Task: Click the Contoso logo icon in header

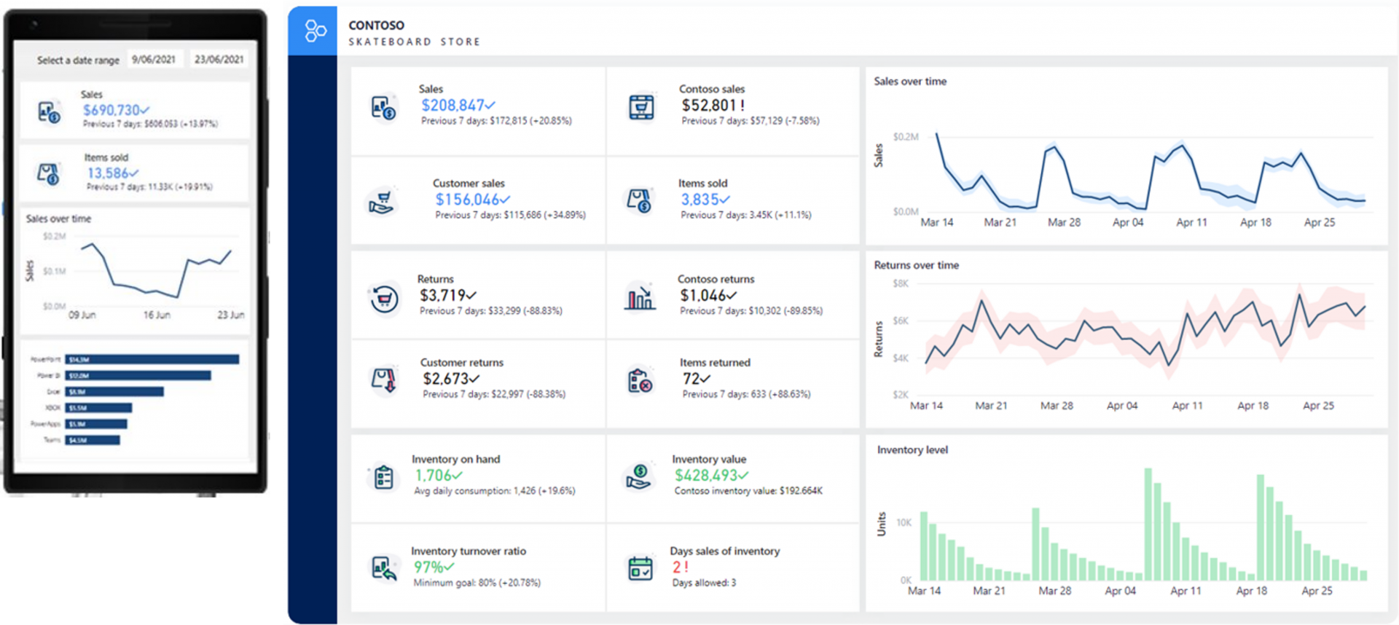Action: pyautogui.click(x=315, y=31)
